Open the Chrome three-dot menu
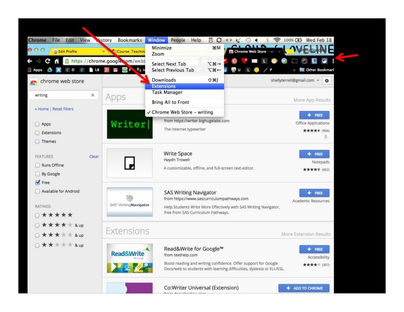The width and height of the screenshot is (404, 312). (333, 61)
